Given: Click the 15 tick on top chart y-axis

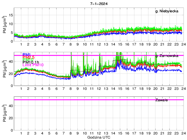Looking at the screenshot, I should [11, 15].
